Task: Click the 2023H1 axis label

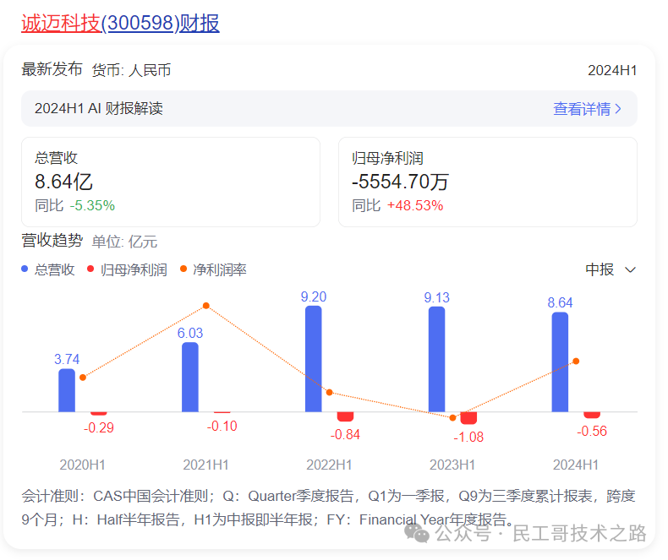Action: coord(452,465)
